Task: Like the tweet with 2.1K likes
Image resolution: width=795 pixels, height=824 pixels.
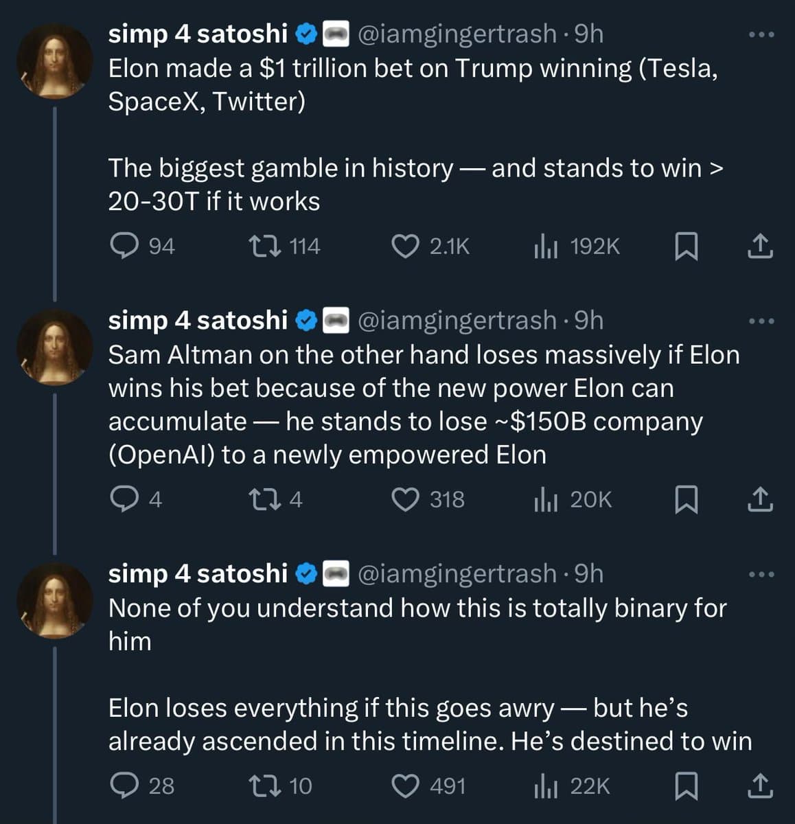Action: 405,246
